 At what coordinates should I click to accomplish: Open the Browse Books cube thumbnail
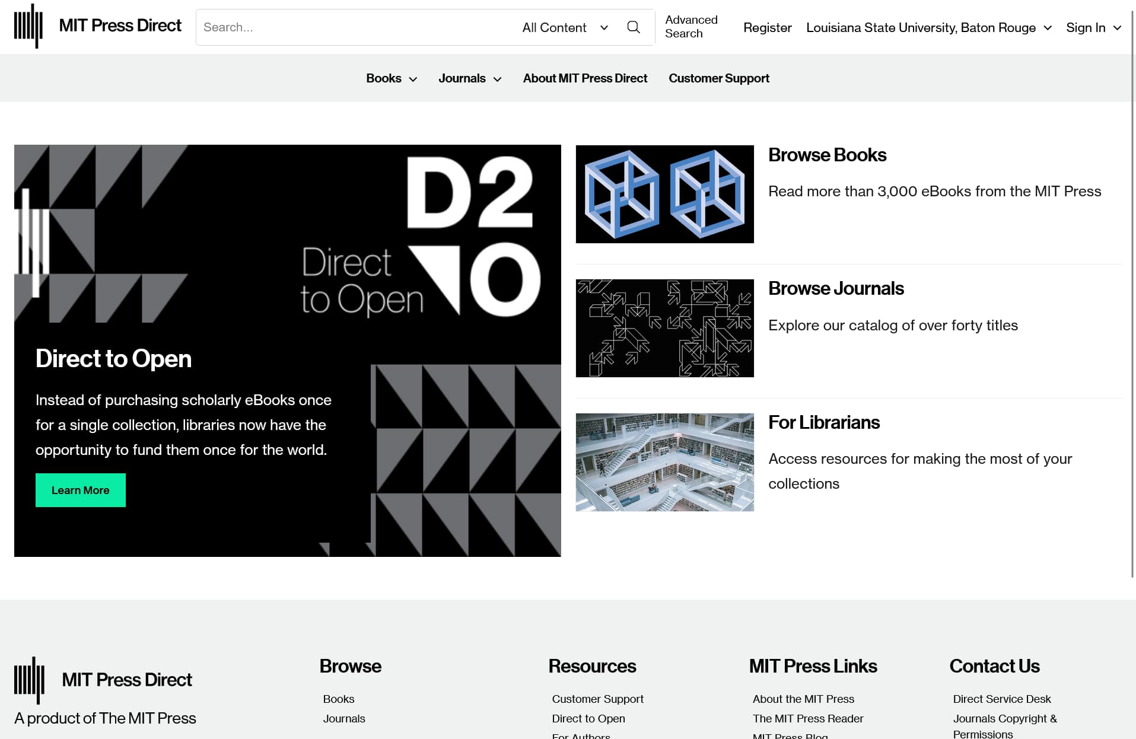tap(664, 194)
